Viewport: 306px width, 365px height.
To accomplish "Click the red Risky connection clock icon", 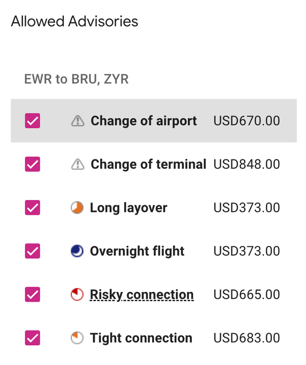I will pyautogui.click(x=77, y=295).
